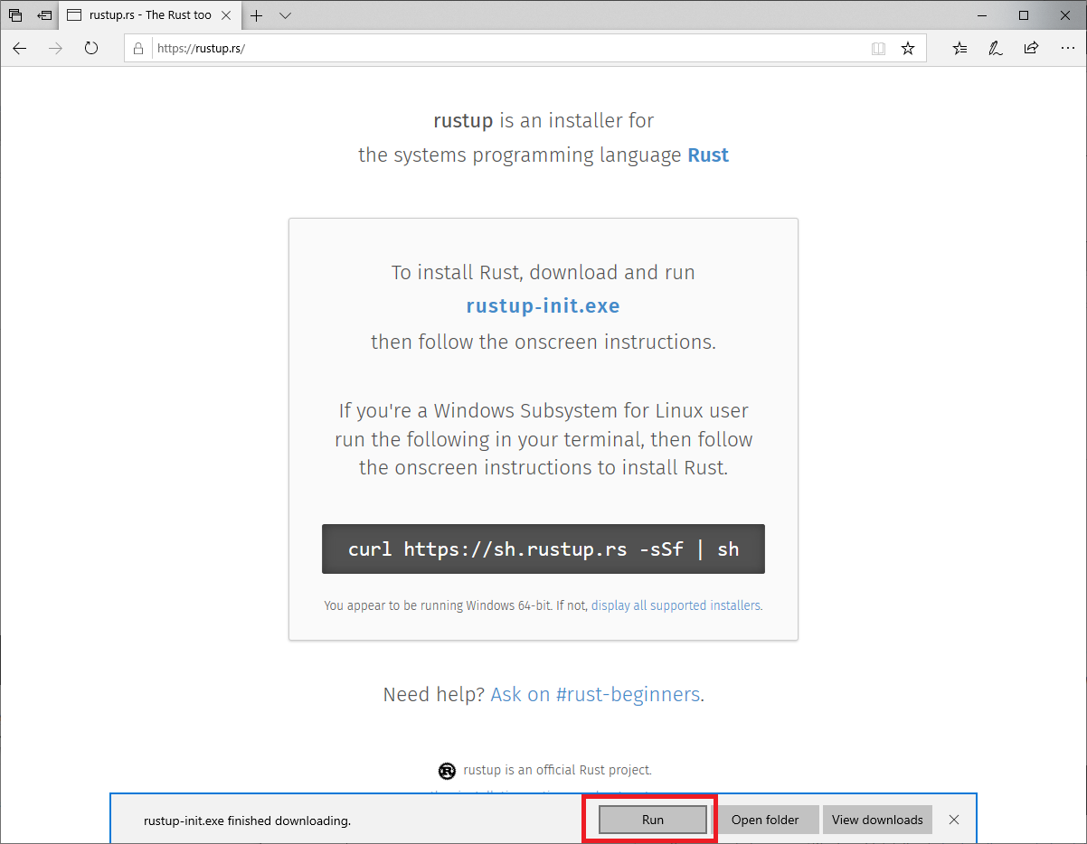The image size is (1087, 844).
Task: Open display all supported installers link
Action: click(x=676, y=605)
